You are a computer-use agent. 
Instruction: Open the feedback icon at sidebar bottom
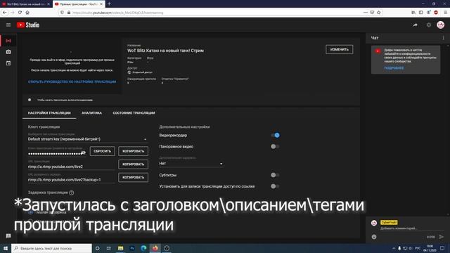tap(8, 236)
